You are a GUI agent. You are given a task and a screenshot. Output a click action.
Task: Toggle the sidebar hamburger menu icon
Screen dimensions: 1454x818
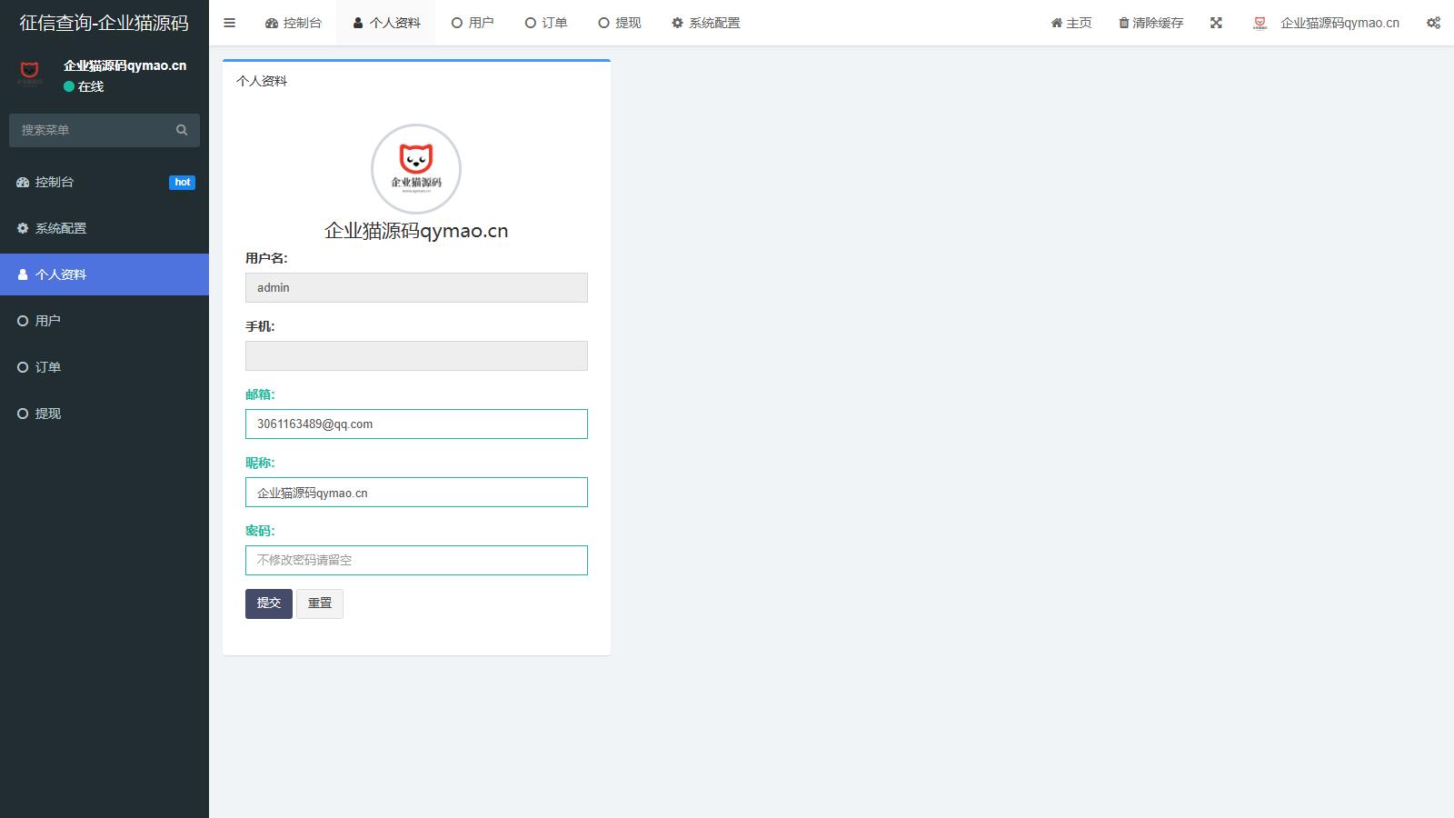(229, 23)
